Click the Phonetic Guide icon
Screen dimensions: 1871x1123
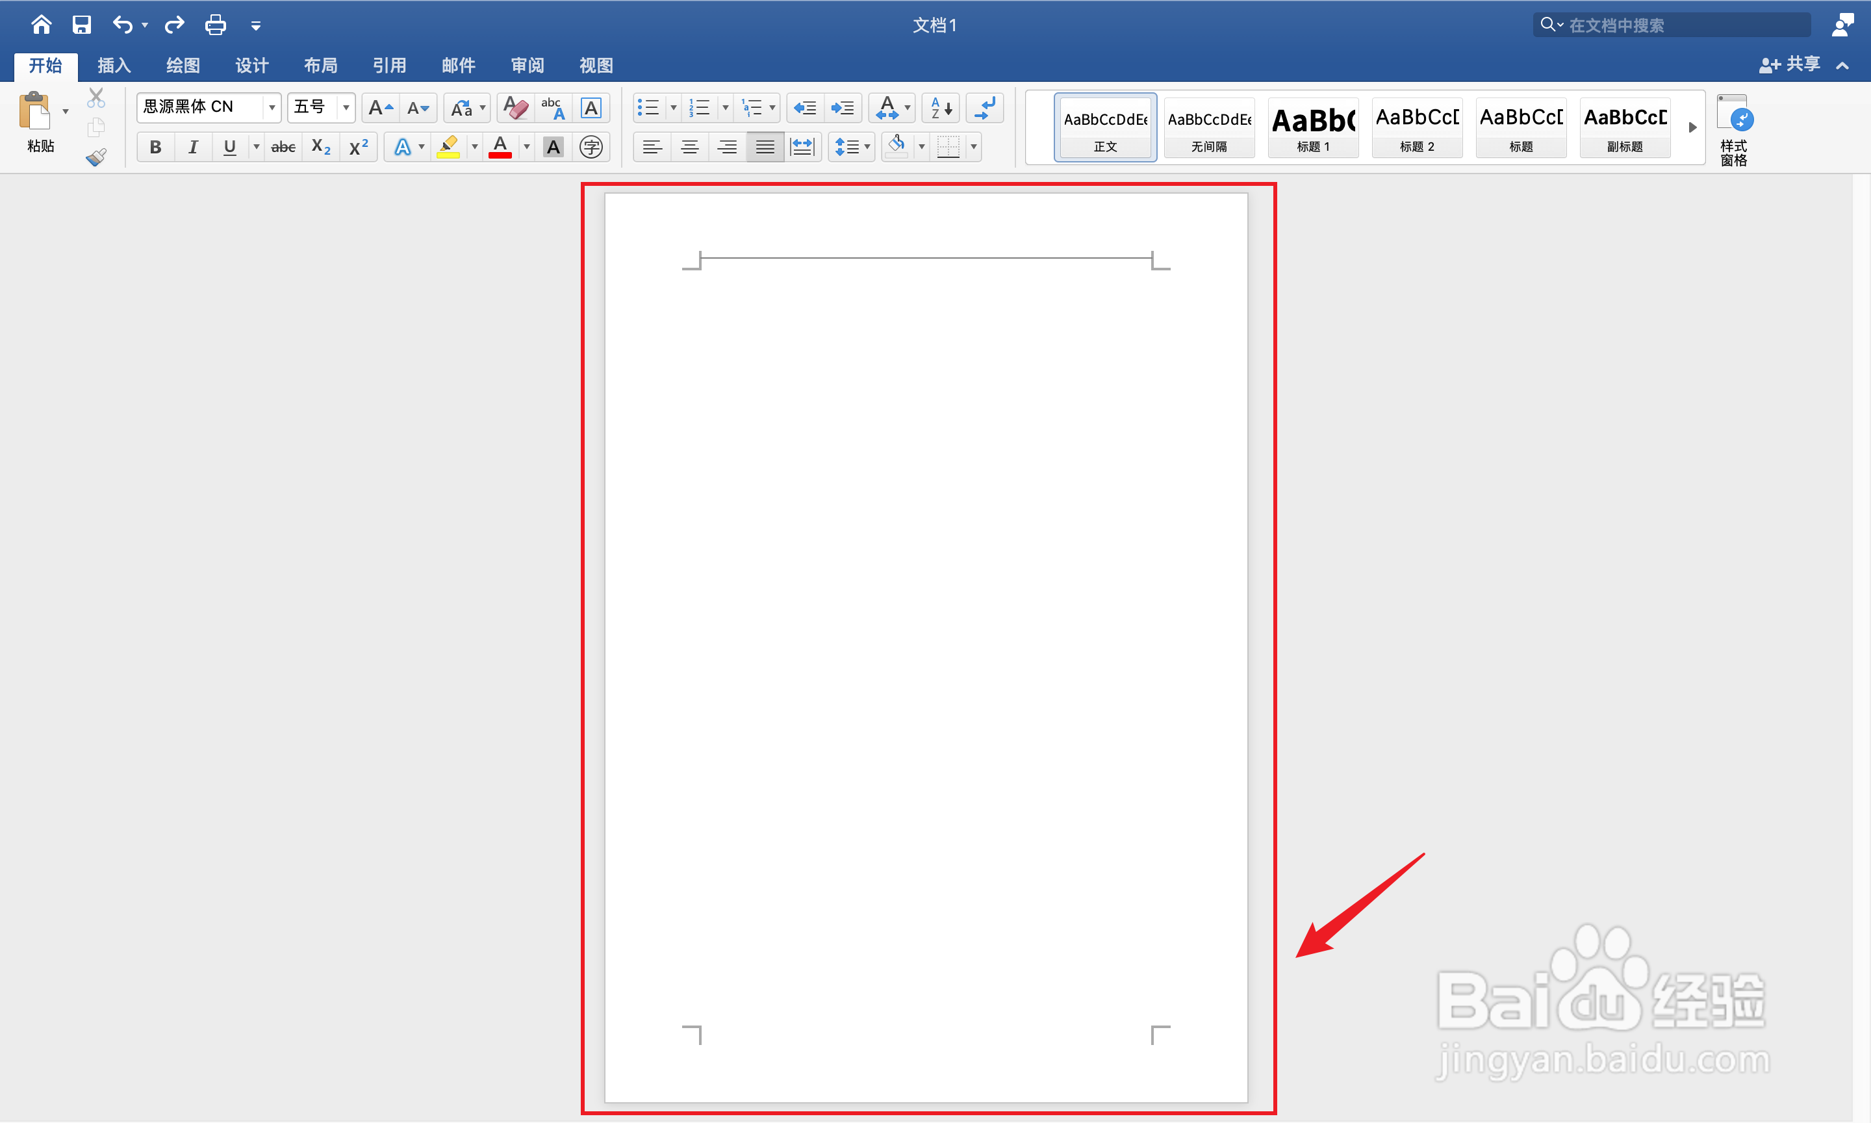click(x=553, y=107)
